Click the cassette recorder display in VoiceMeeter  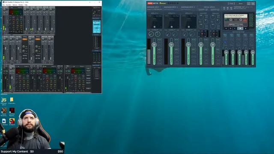coord(236,21)
